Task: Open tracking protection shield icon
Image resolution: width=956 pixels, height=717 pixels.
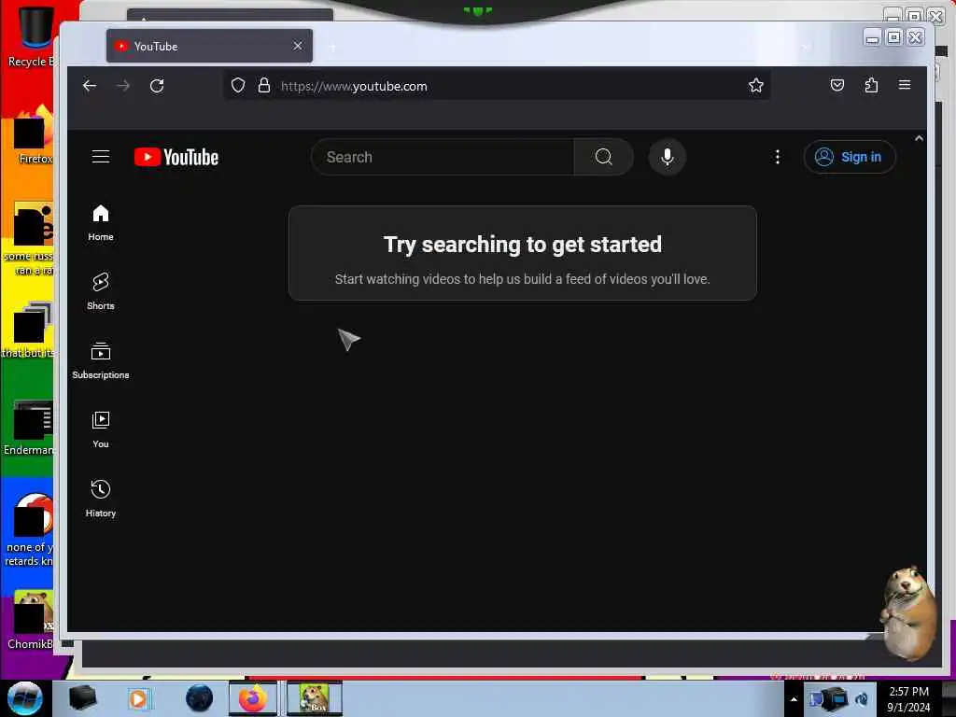Action: pos(238,85)
